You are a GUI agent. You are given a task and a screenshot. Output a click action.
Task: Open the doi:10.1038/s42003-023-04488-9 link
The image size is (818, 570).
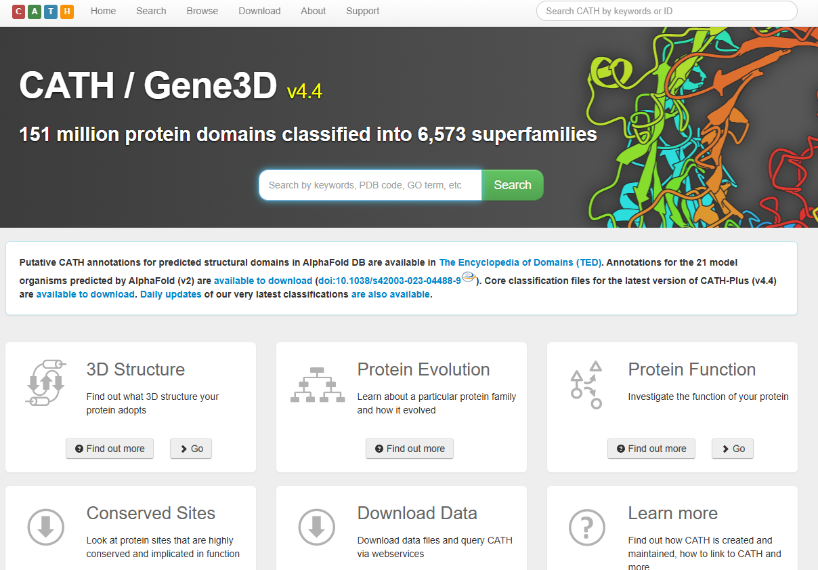(389, 281)
